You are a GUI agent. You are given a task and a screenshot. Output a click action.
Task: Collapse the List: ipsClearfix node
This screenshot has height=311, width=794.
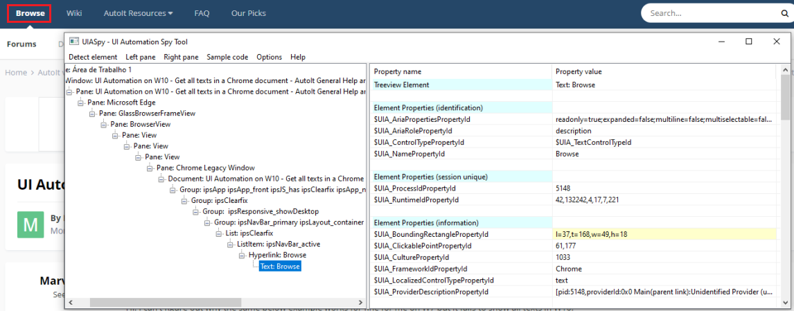(219, 233)
